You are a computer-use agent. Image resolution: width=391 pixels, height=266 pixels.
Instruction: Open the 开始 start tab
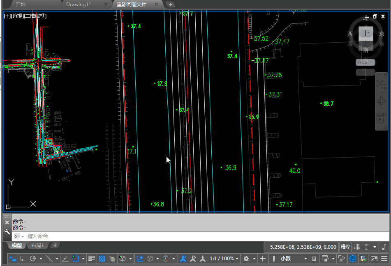[x=21, y=5]
